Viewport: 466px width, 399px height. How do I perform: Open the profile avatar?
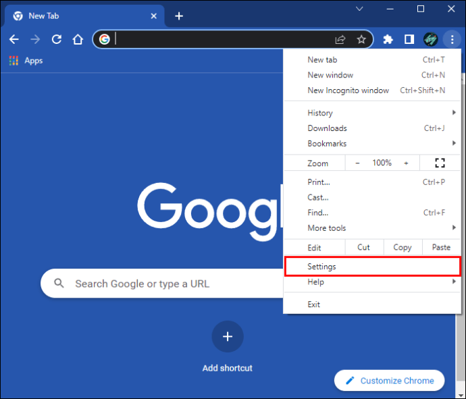coord(431,39)
